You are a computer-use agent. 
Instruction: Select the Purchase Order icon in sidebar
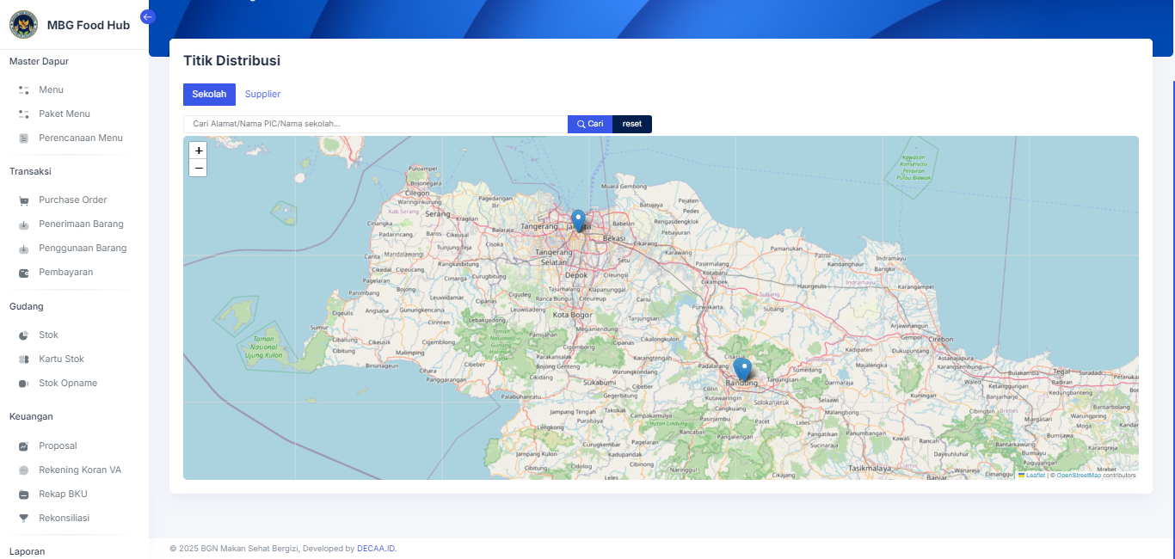(x=23, y=200)
